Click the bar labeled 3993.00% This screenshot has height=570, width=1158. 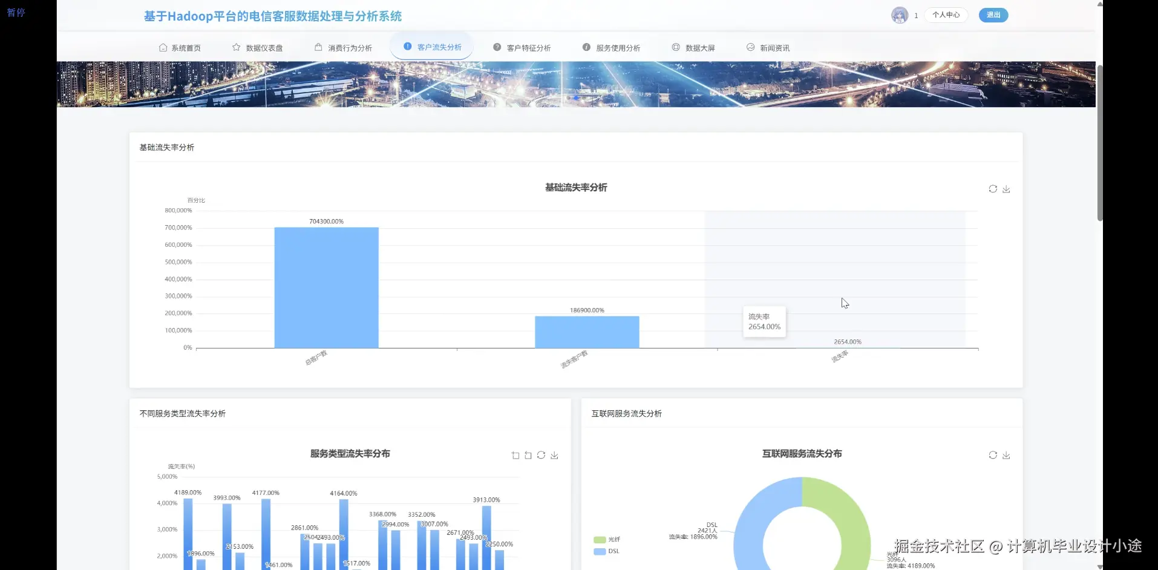(x=227, y=537)
